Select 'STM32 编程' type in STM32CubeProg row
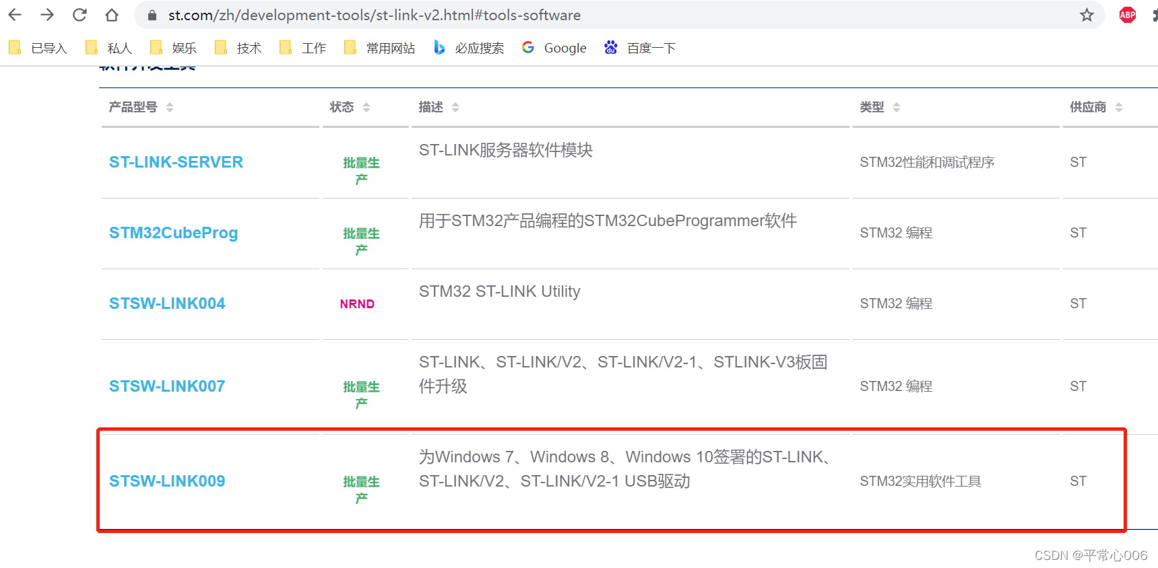 click(x=896, y=233)
